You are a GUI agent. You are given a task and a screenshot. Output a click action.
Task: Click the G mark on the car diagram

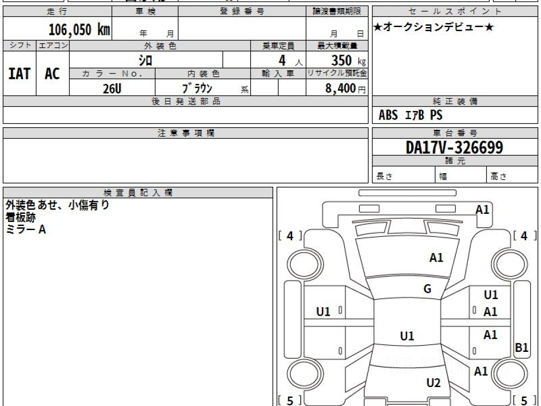point(427,289)
